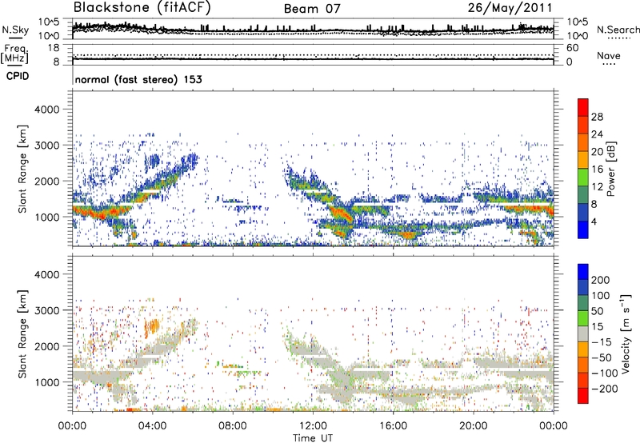Click the "N.Search" legend label
Screen dimensions: 640x443
click(618, 30)
